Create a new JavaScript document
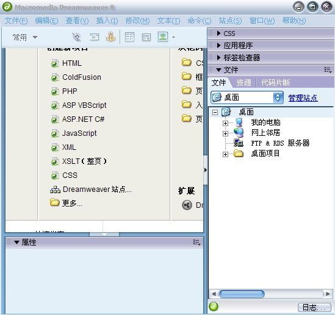This screenshot has width=335, height=315. click(74, 133)
